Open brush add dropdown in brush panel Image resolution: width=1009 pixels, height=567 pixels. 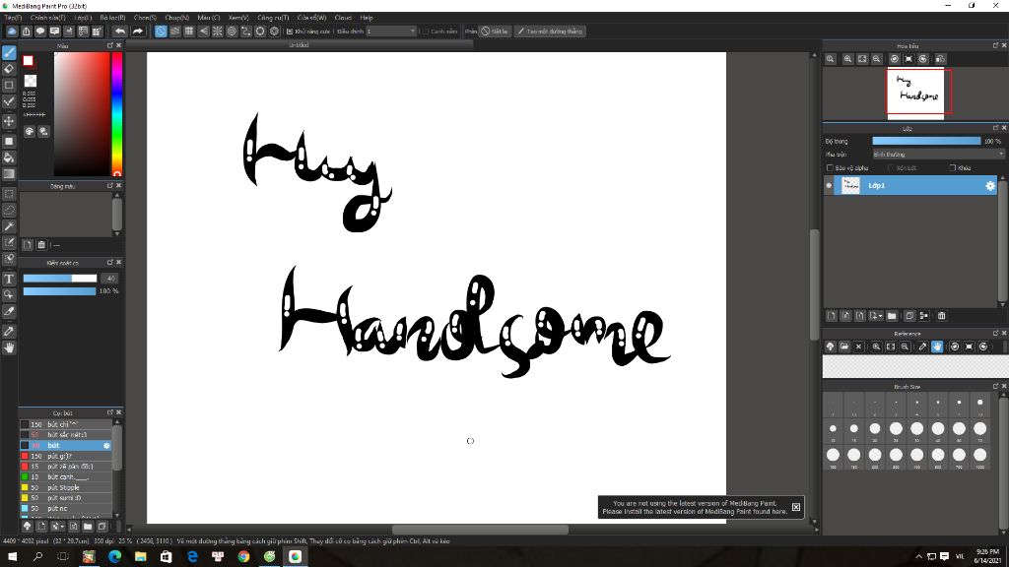click(57, 527)
